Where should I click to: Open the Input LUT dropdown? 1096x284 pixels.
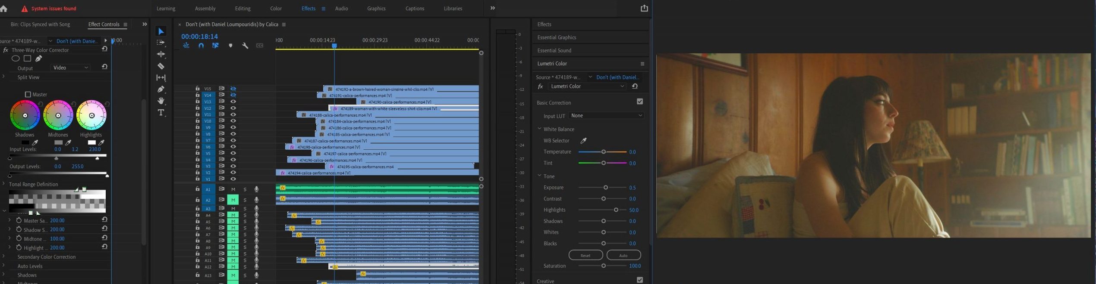pos(606,116)
